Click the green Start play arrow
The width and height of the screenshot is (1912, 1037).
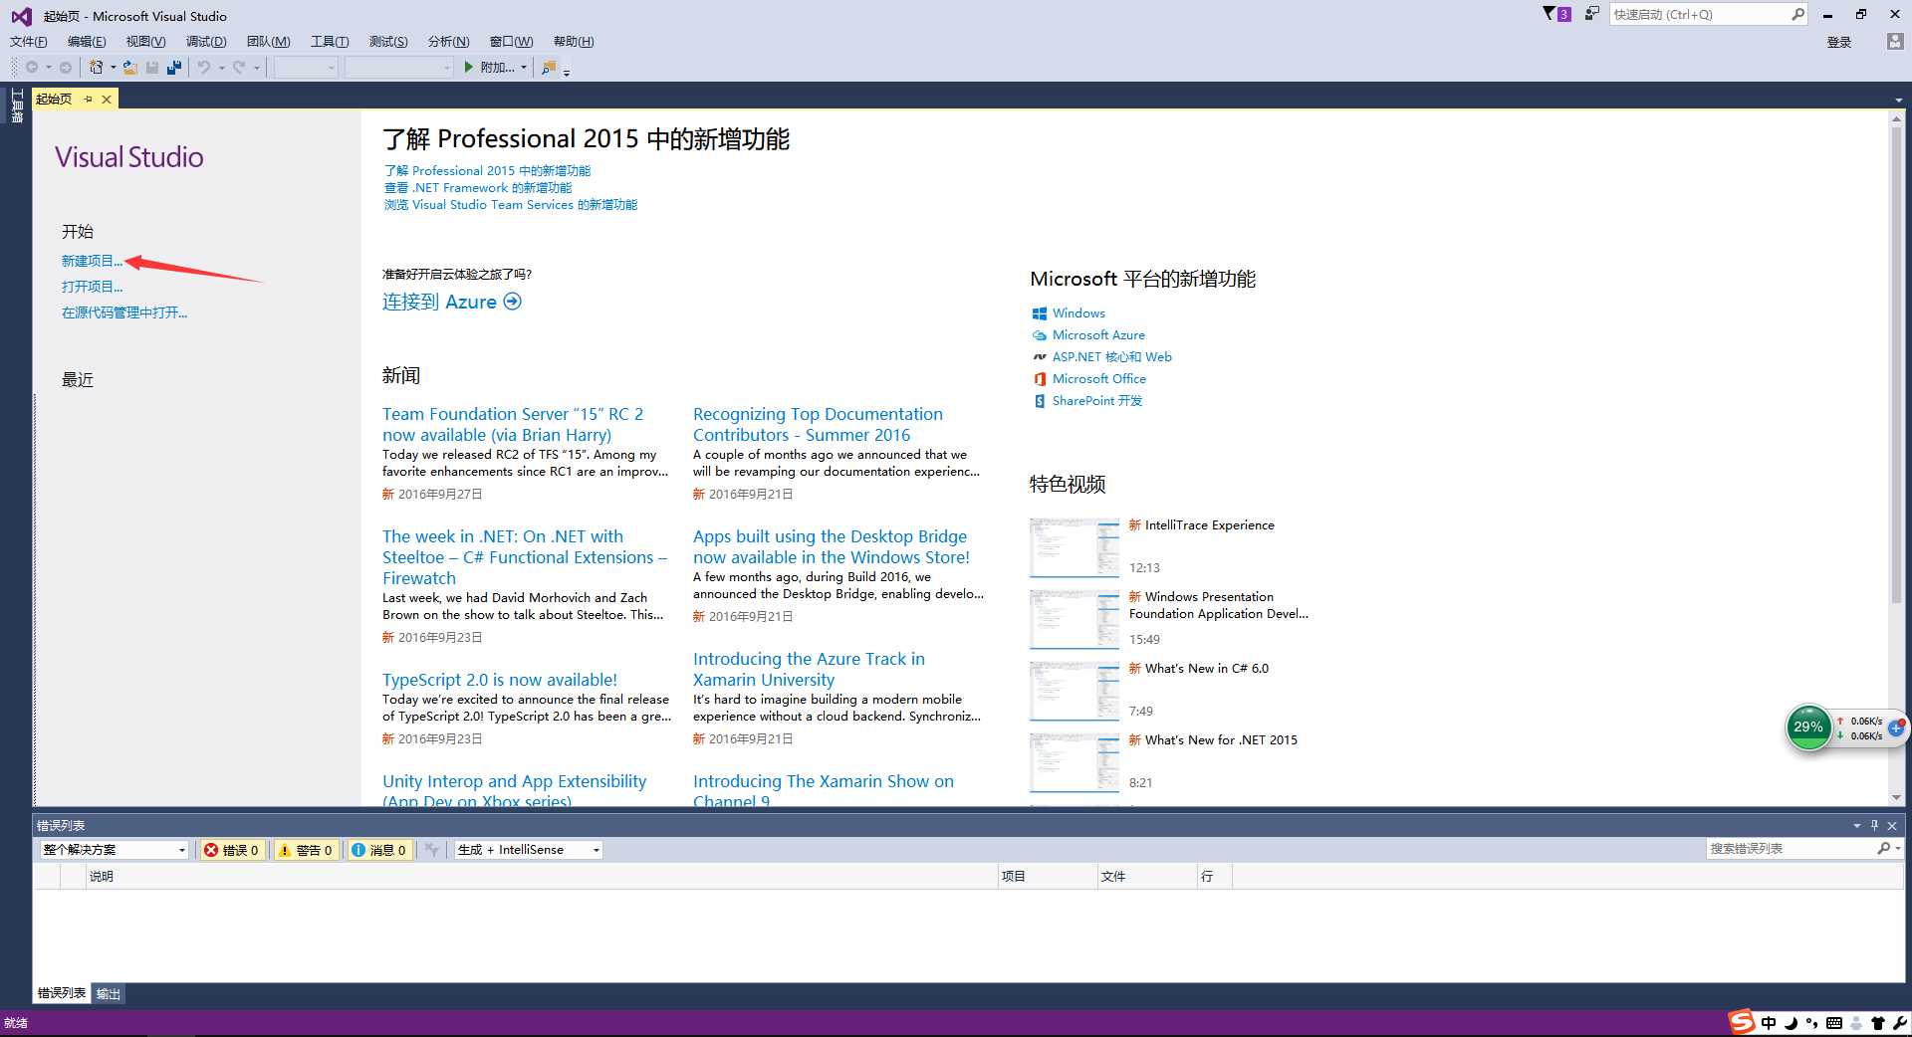[468, 68]
